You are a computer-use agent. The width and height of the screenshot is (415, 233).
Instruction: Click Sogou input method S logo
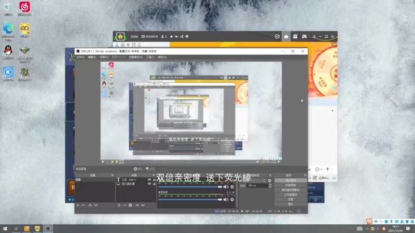click(x=369, y=221)
